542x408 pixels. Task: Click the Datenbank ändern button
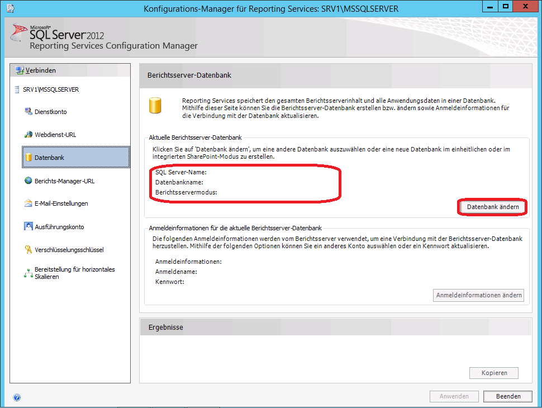click(493, 207)
